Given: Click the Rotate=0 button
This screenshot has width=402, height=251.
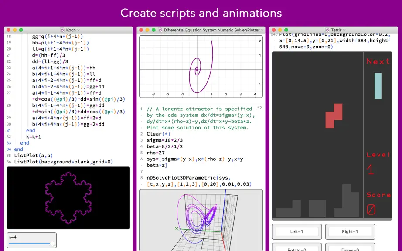Looking at the screenshot, I should (296, 249).
